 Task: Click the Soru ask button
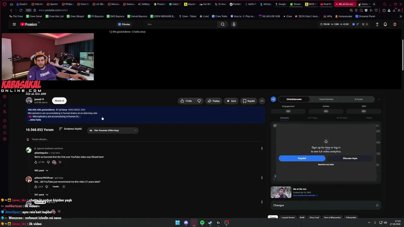coord(231,101)
